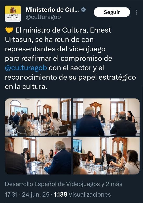This screenshot has width=143, height=203.
Task: Click the handshake emoji at tweet start
Action: click(x=9, y=30)
